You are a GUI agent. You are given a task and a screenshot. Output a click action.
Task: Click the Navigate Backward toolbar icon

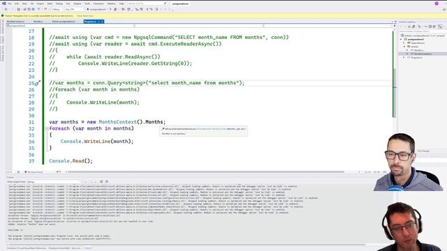[x=6, y=9]
